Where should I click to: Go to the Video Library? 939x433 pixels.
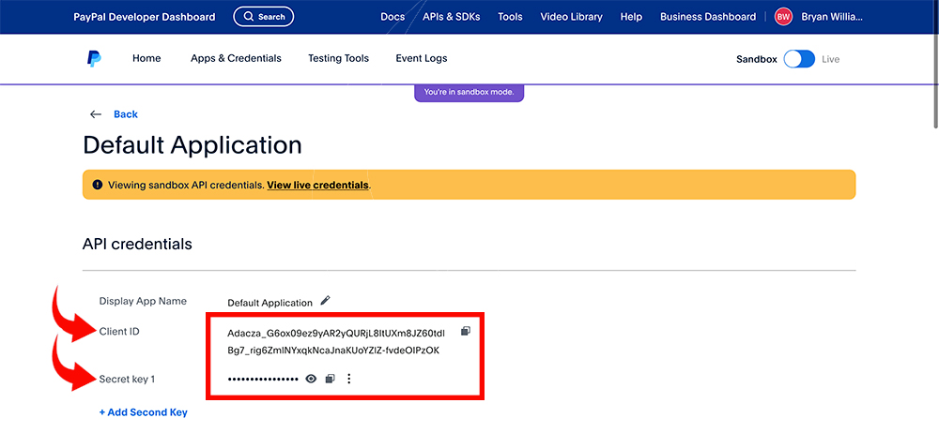tap(571, 17)
